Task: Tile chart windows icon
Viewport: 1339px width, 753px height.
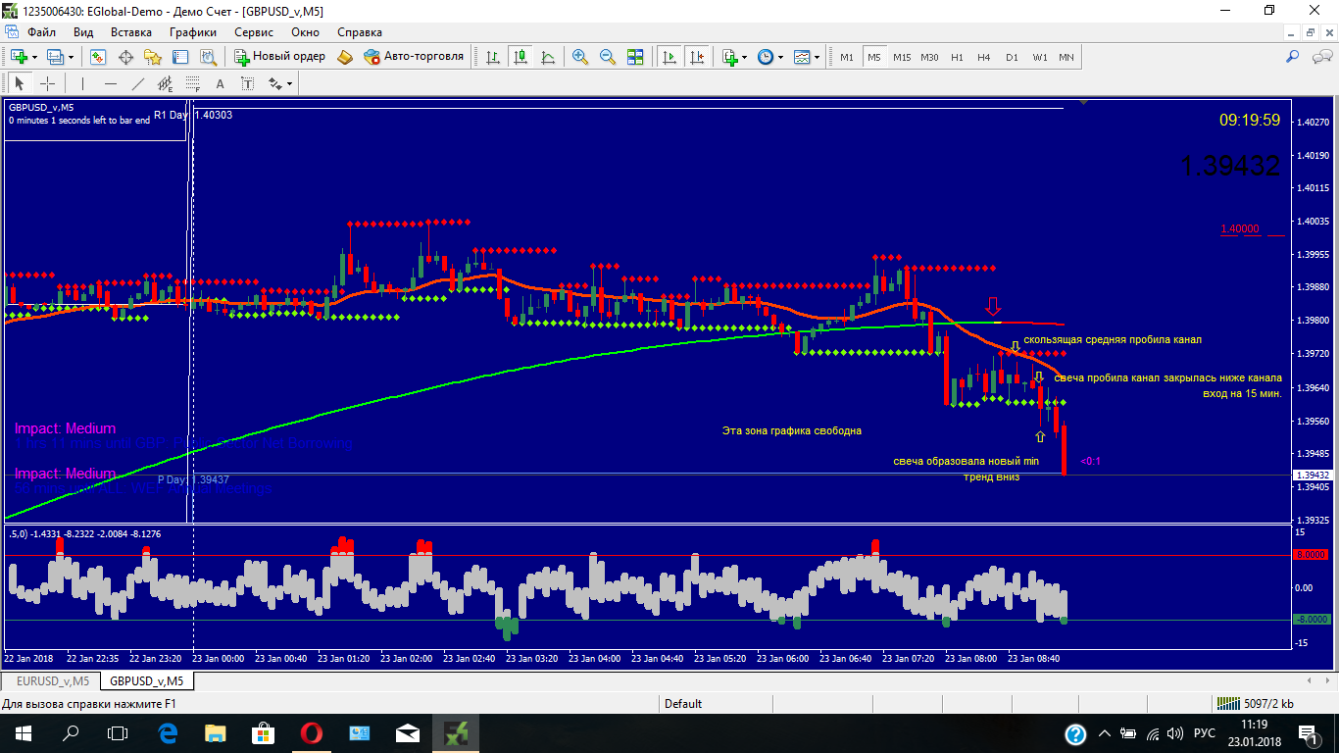Action: [635, 57]
